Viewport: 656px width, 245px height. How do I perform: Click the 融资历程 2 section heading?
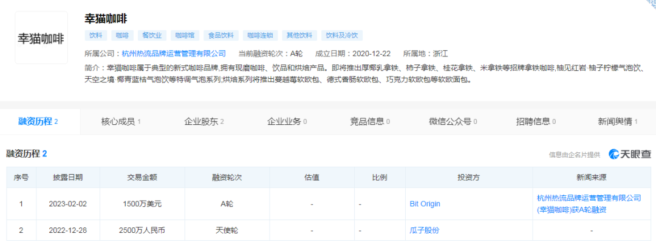pos(26,153)
